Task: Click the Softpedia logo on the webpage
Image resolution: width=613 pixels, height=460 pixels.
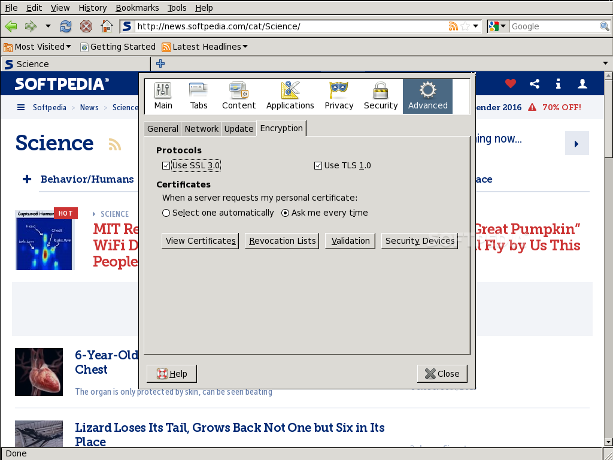Action: click(62, 84)
